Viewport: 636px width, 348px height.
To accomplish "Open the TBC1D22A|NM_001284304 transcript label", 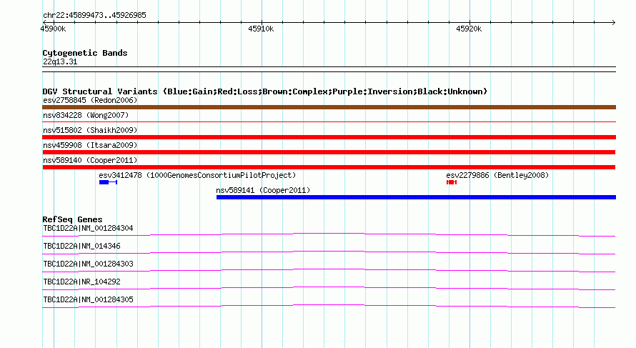I will [88, 229].
